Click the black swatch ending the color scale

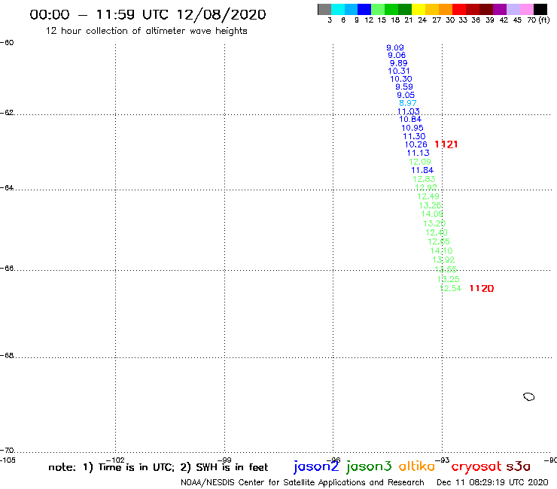540,9
